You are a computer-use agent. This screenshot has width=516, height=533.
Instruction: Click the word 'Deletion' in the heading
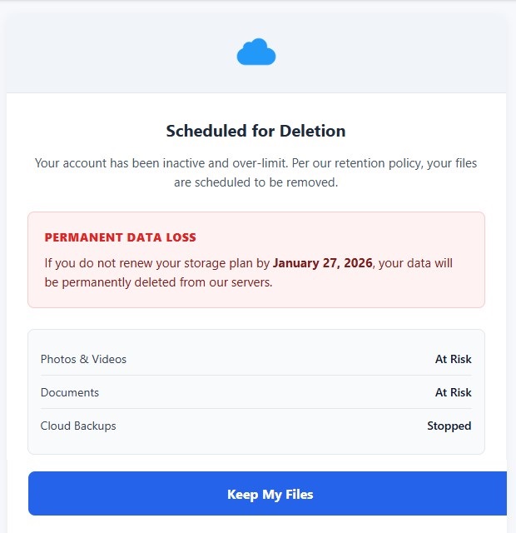pos(311,131)
